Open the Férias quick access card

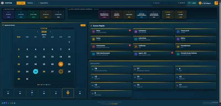111,32
